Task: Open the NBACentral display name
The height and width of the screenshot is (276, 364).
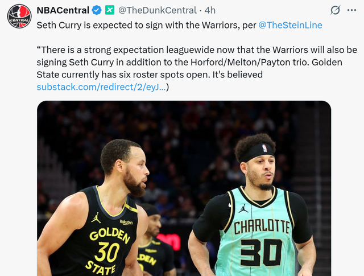Action: point(63,10)
